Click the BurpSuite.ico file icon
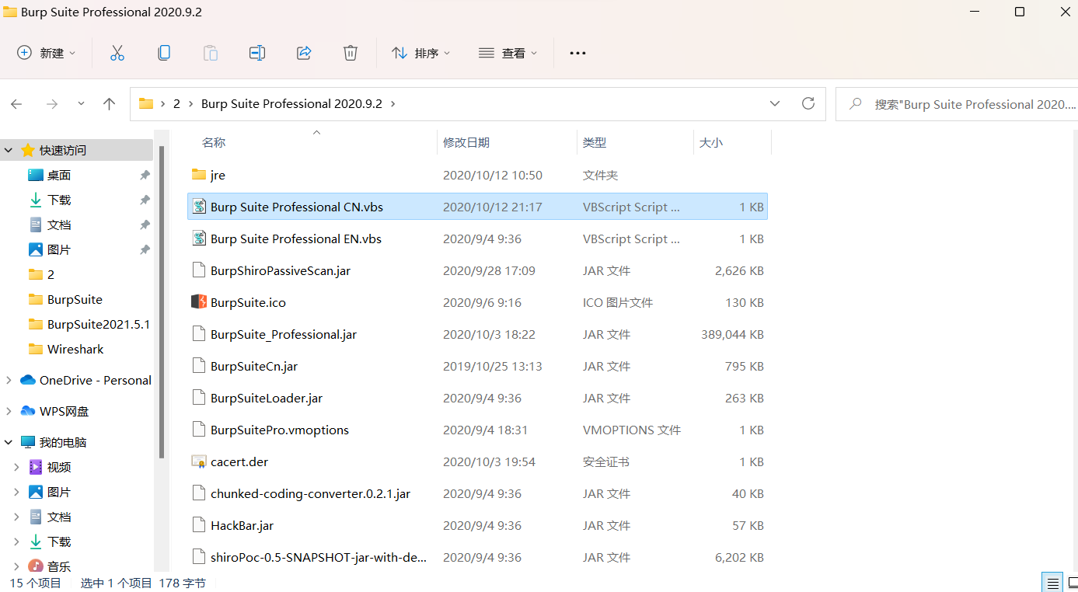This screenshot has width=1078, height=592. [199, 302]
